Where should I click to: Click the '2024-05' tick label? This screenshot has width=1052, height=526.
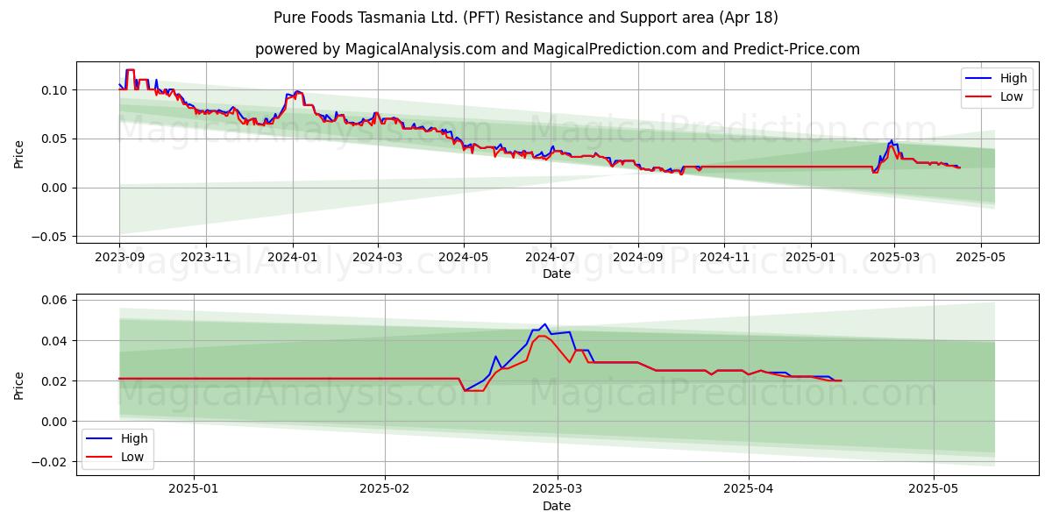[x=464, y=257]
